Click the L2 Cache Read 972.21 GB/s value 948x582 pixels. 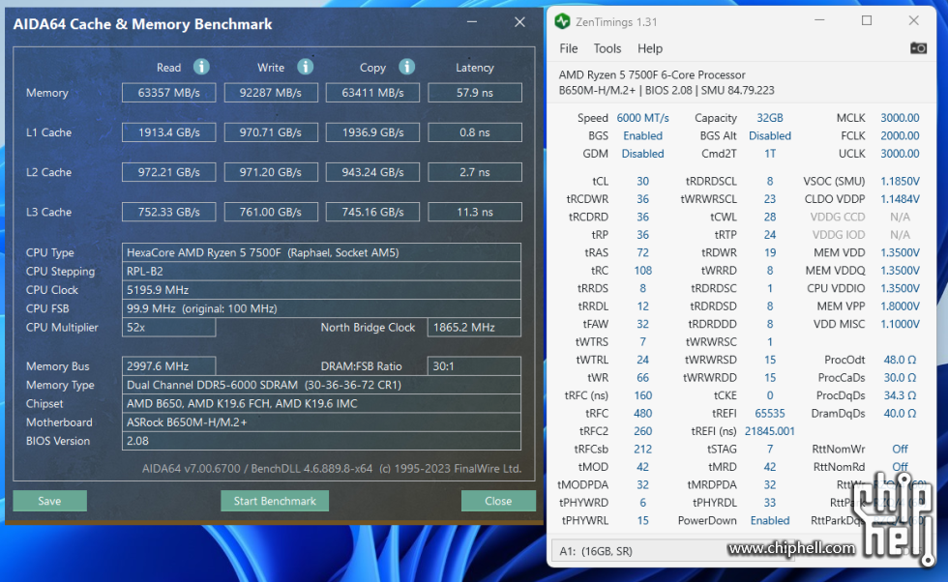[168, 172]
